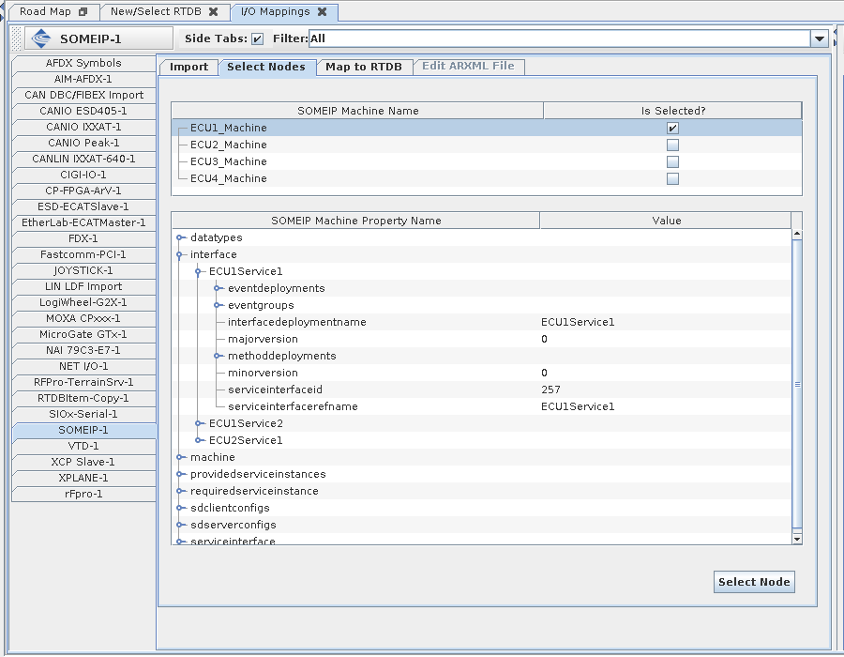Image resolution: width=844 pixels, height=657 pixels.
Task: Click the property tree scroll up arrow
Action: pyautogui.click(x=797, y=235)
